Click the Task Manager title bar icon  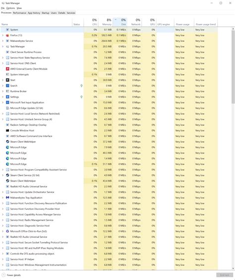point(3,3)
